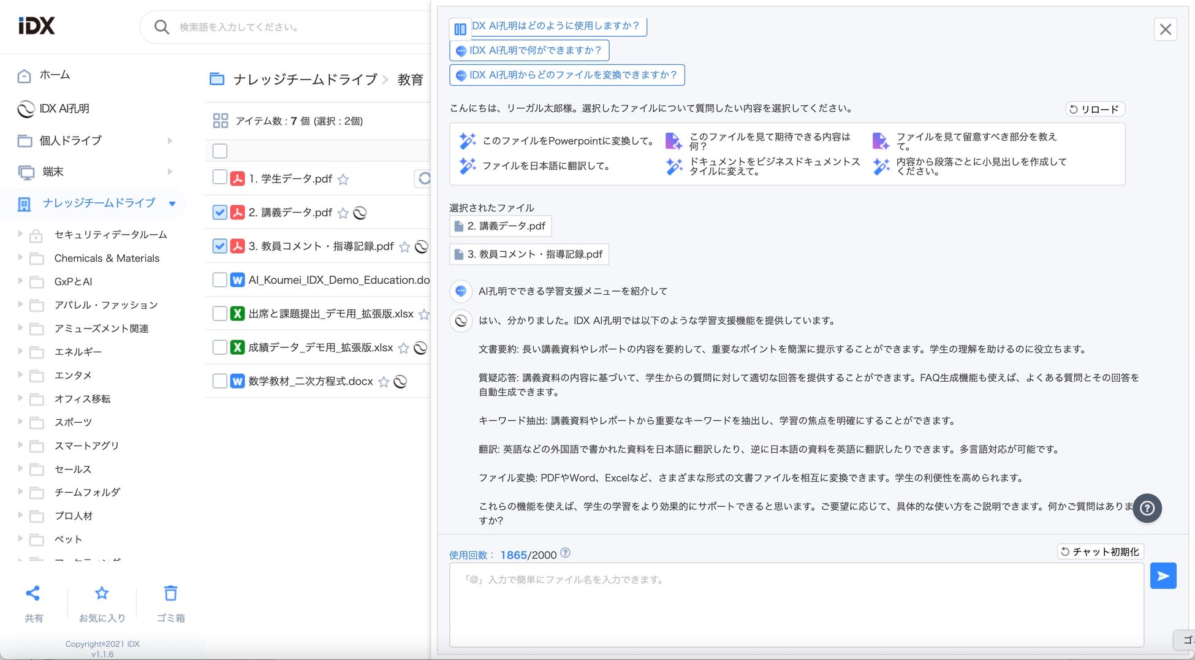Image resolution: width=1195 pixels, height=660 pixels.
Task: Star 出席と課題提出_デモ用_拡張版.xlsx
Action: point(424,314)
